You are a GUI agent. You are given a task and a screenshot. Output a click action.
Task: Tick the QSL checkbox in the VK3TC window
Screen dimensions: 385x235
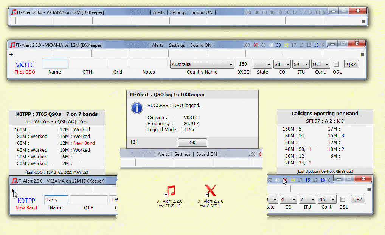[336, 65]
